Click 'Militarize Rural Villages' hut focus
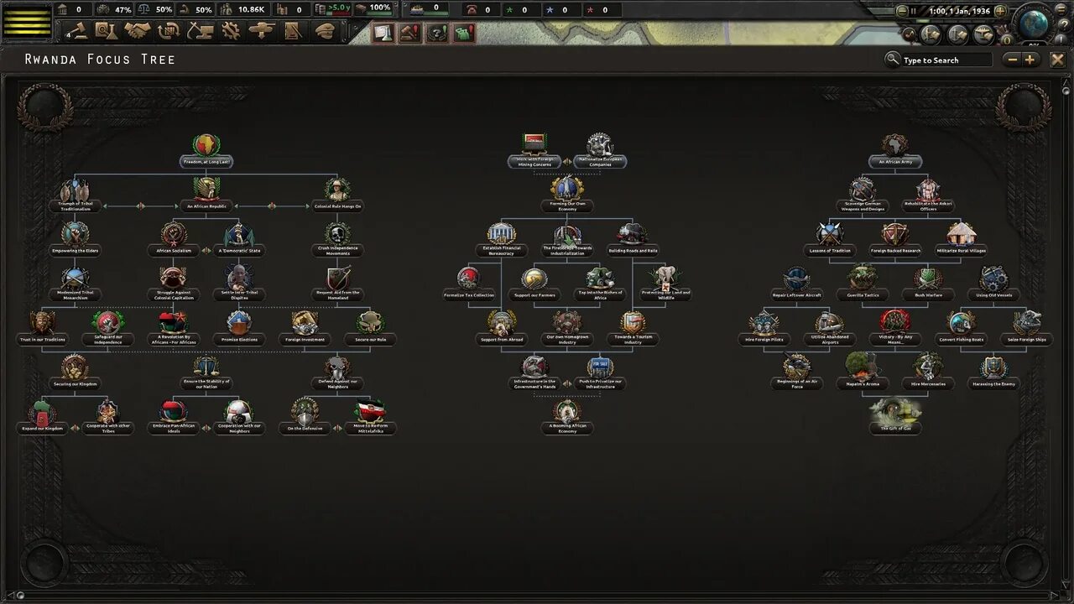The height and width of the screenshot is (604, 1074). (961, 240)
